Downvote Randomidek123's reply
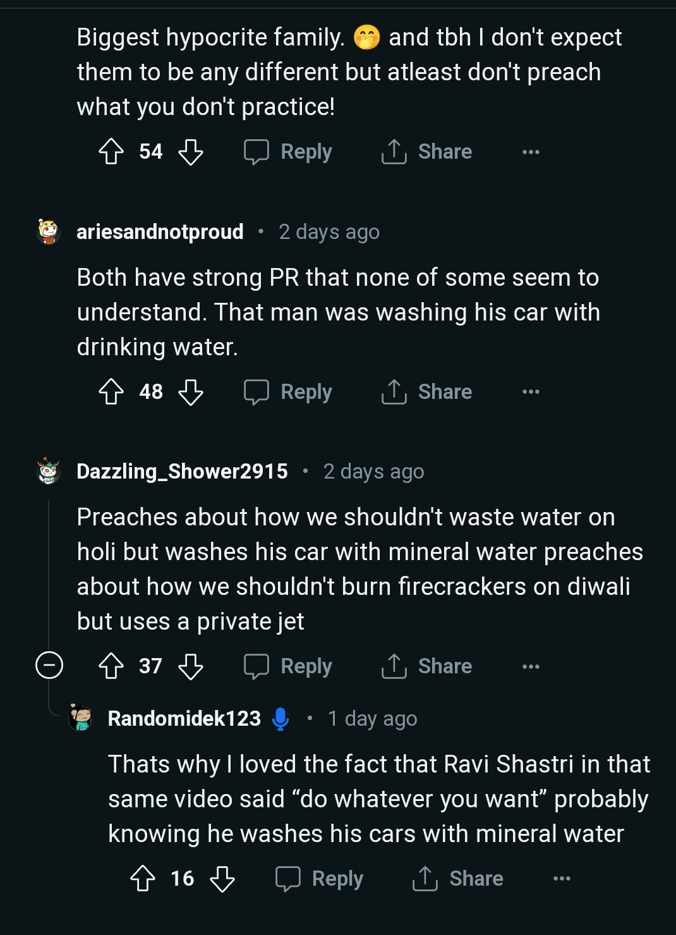The image size is (676, 935). coord(222,879)
